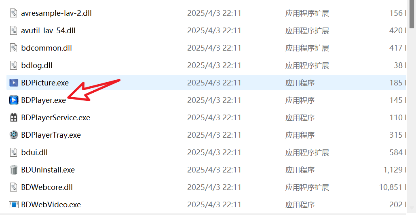Select the BDPlayer.exe file name
Viewport: 416px width, 215px height.
(44, 100)
